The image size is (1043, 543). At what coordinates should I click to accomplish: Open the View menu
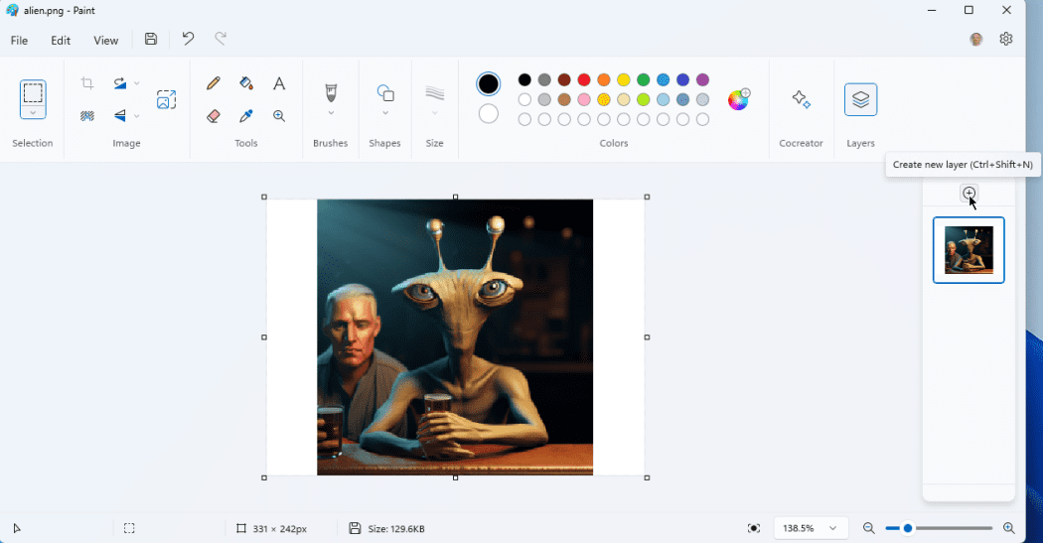click(x=105, y=41)
